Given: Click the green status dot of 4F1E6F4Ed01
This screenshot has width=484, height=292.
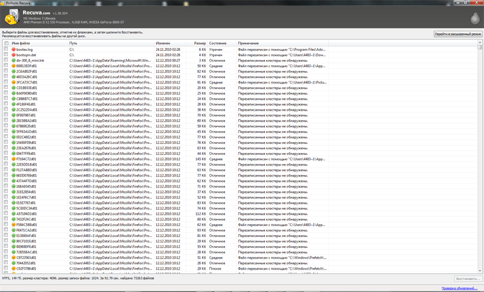Looking at the screenshot, I should (13, 104).
